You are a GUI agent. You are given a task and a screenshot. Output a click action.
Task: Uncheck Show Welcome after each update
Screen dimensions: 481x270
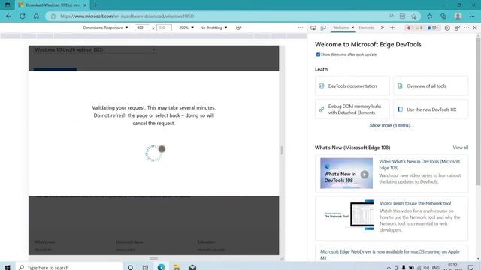318,55
